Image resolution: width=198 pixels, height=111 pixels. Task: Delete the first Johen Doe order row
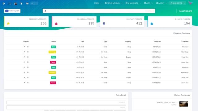pos(28,62)
